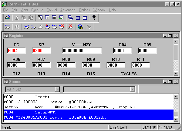
Task: Click the yellow question mark Help icon
Action: click(94, 18)
